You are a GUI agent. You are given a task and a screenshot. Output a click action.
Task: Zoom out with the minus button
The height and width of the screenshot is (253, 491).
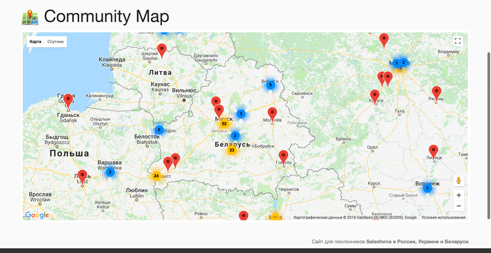tap(458, 206)
